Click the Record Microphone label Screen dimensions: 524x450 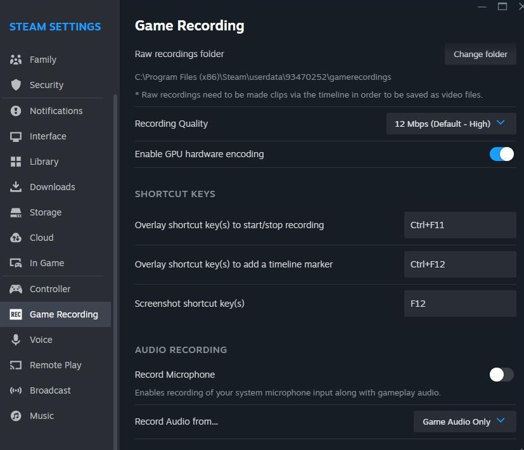(x=175, y=375)
